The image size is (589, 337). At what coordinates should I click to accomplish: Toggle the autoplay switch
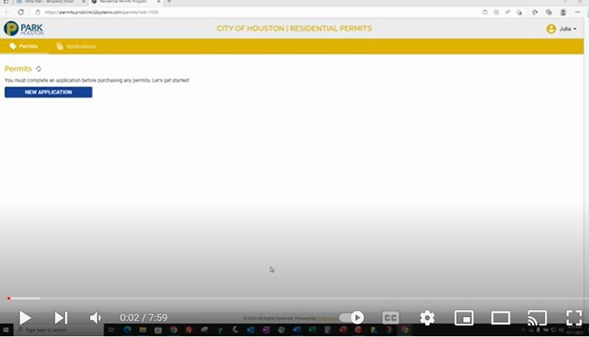[x=353, y=318]
